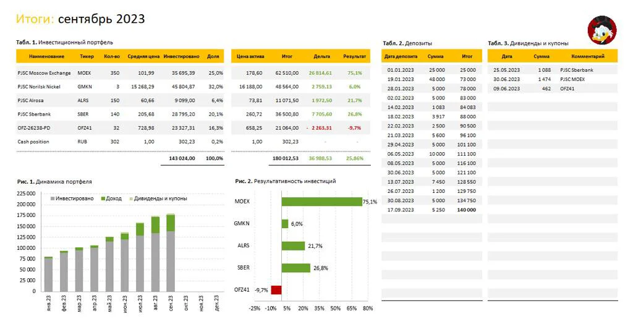Click the total result 25,86%

pos(354,158)
